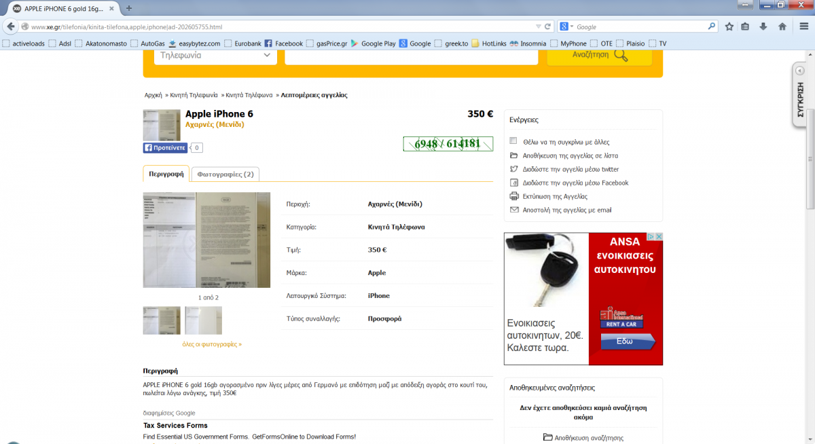This screenshot has width=815, height=444.
Task: Click Αποστολή της αγγελίας με email
Action: 567,210
